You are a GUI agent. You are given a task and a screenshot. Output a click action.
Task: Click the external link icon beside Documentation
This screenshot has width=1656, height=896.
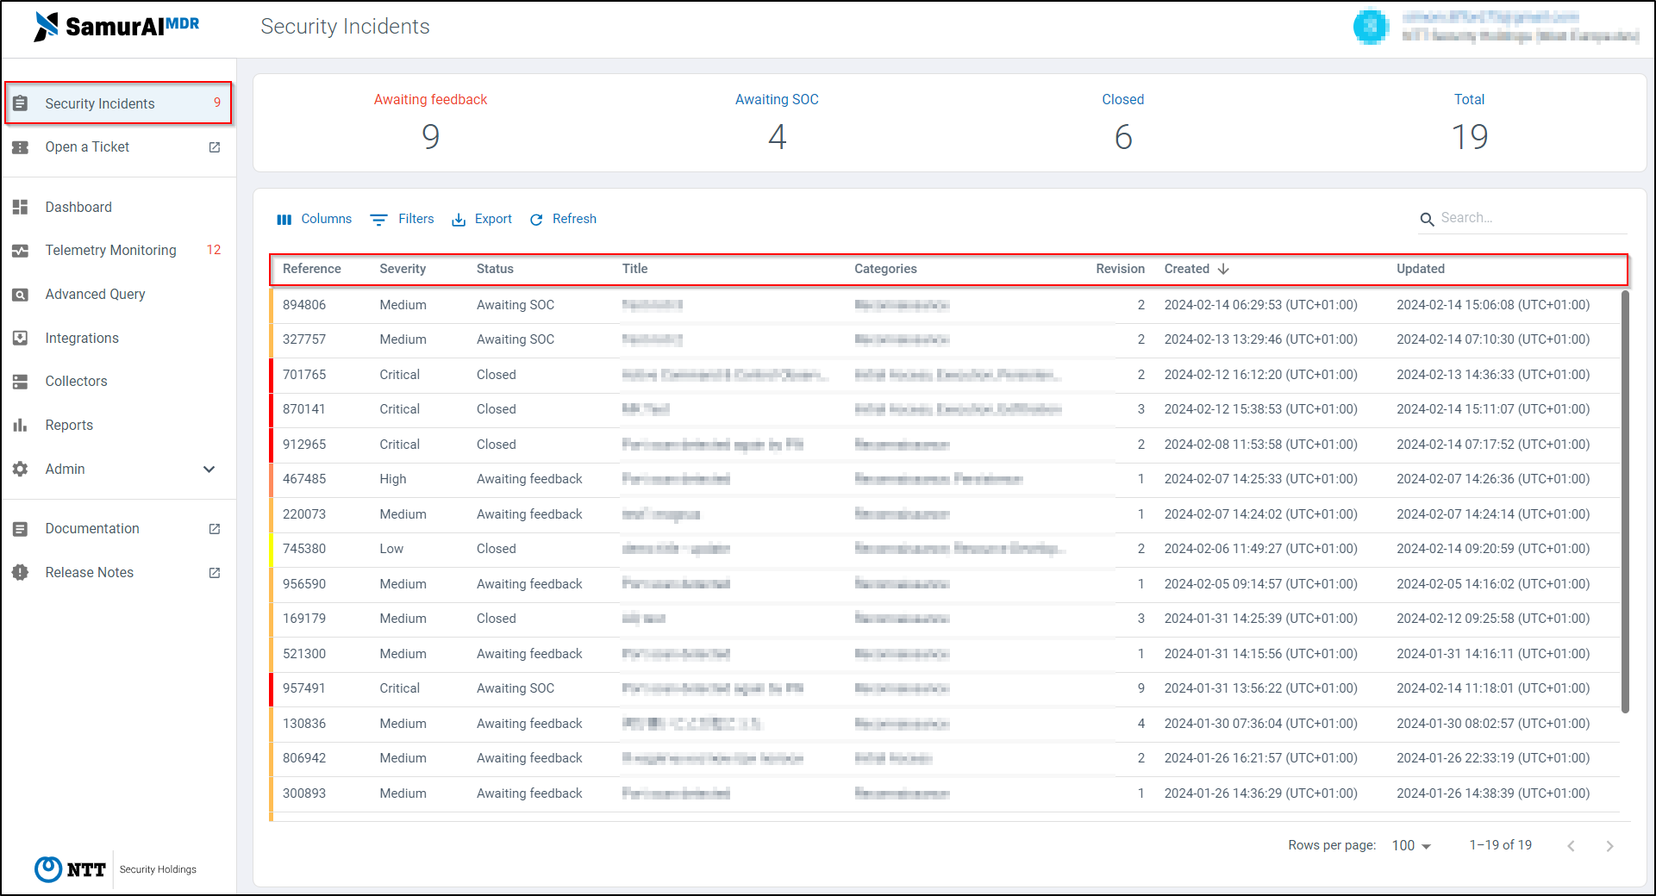215,529
